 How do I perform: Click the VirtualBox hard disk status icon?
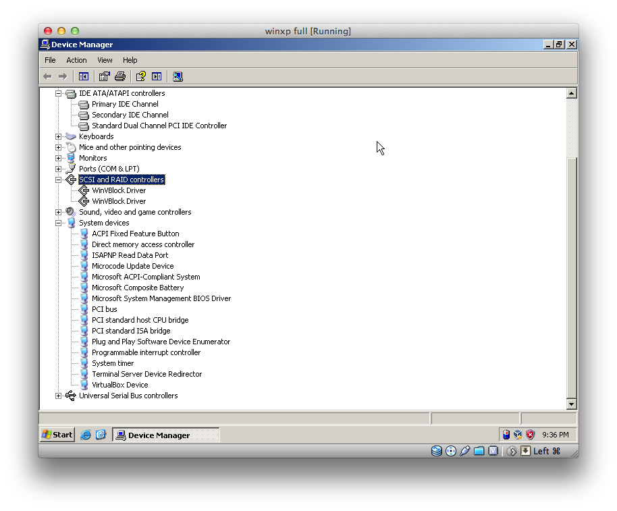pos(436,451)
